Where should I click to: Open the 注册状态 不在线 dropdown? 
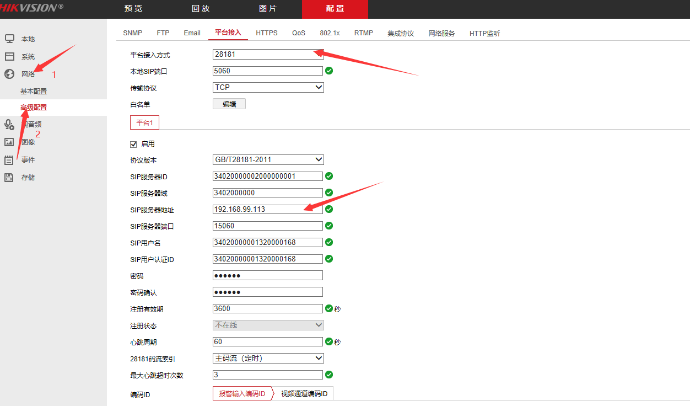pos(268,325)
